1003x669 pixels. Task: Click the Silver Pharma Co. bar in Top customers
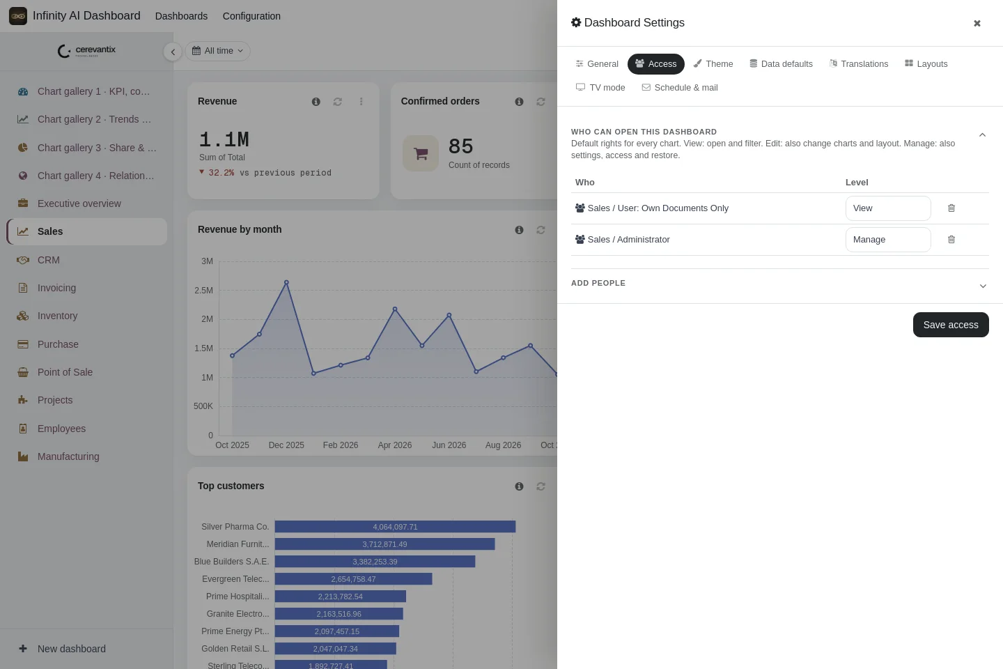[x=395, y=527]
